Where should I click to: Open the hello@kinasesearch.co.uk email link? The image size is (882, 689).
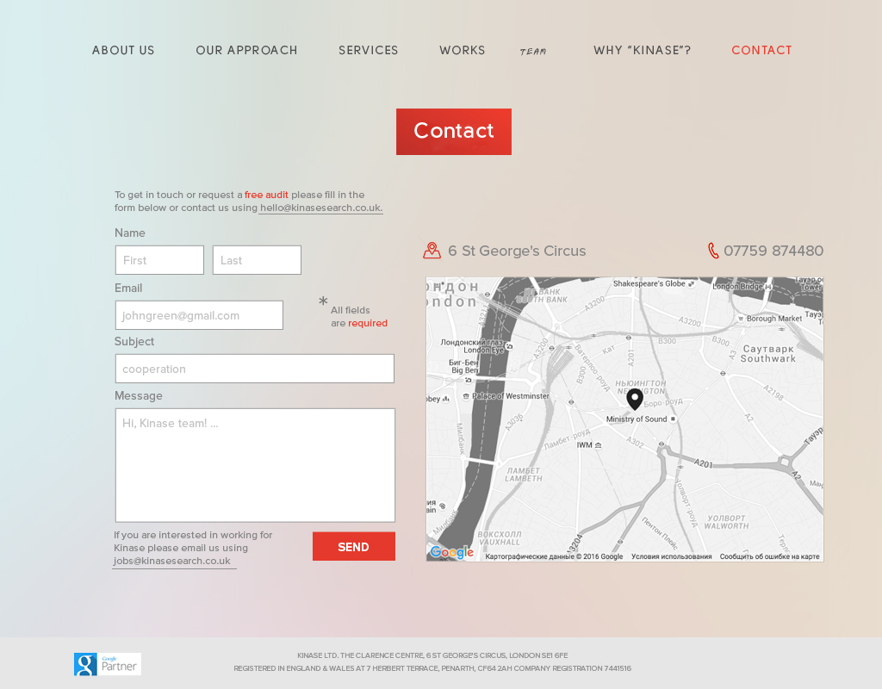coord(320,208)
